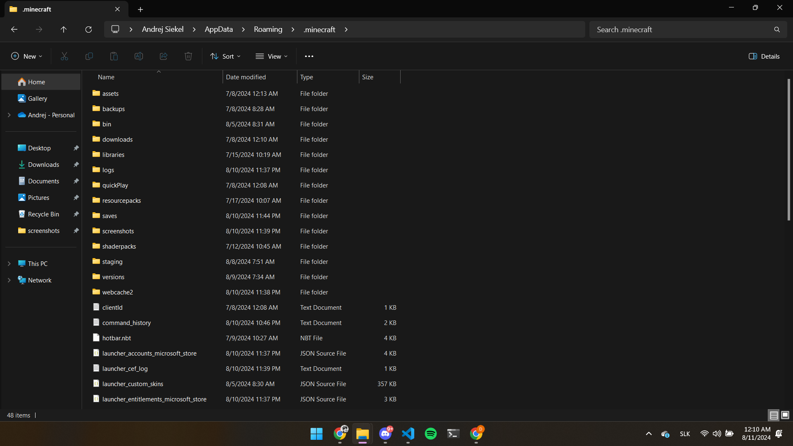793x446 pixels.
Task: Click the clock and date in taskbar
Action: pos(756,434)
